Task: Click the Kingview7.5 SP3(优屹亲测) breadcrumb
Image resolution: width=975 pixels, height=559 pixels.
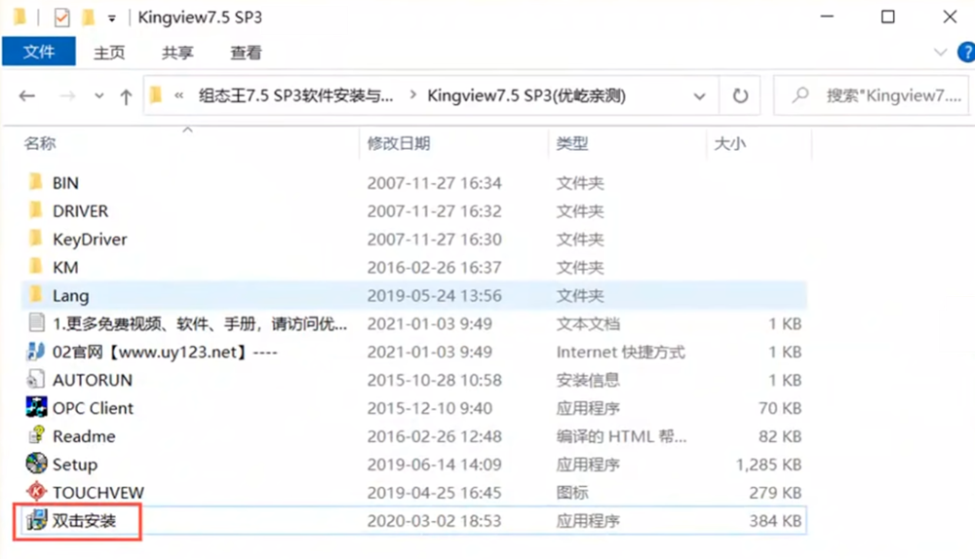Action: pos(526,95)
